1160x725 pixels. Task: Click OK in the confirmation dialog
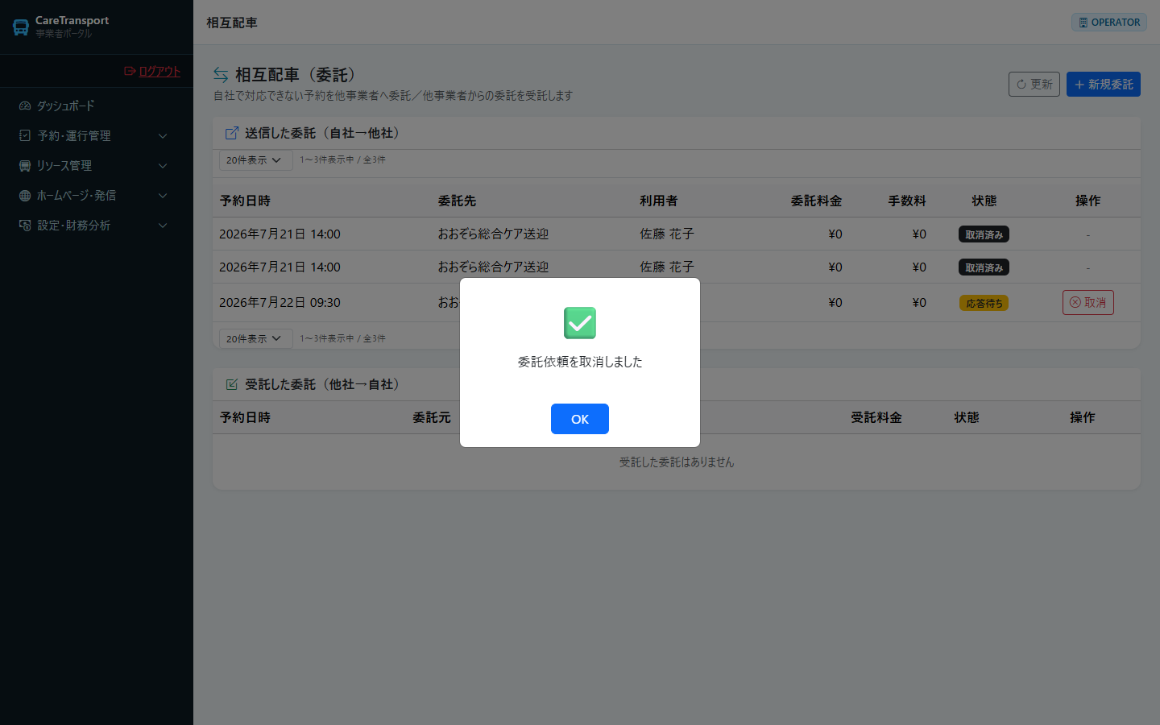(579, 419)
